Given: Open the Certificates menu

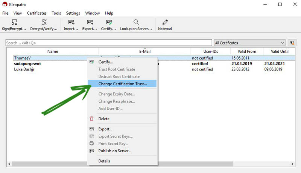Looking at the screenshot, I should [36, 13].
